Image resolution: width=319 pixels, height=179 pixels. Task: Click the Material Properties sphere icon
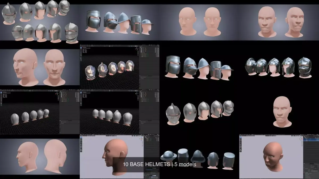pyautogui.click(x=304, y=172)
